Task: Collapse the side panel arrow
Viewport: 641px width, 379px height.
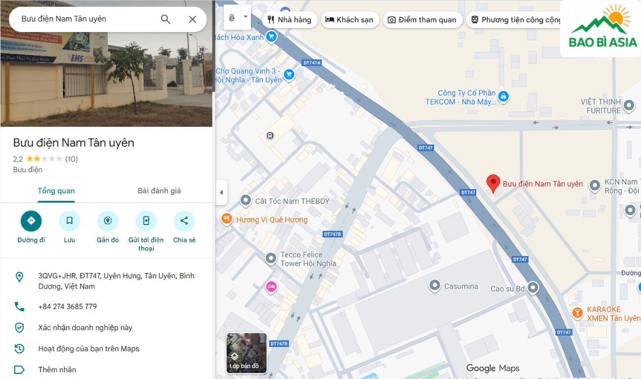Action: click(x=221, y=192)
